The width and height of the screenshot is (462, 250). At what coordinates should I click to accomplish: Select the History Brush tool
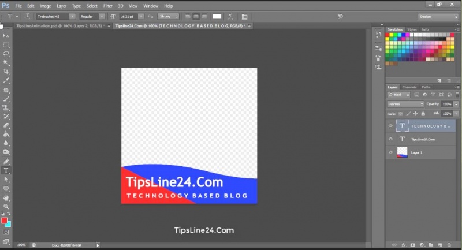pyautogui.click(x=6, y=117)
